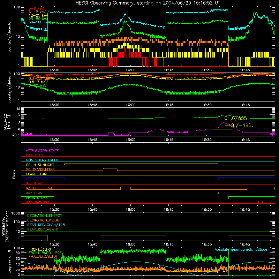Click 15:30 tick label under the top keV panel

tap(54, 70)
